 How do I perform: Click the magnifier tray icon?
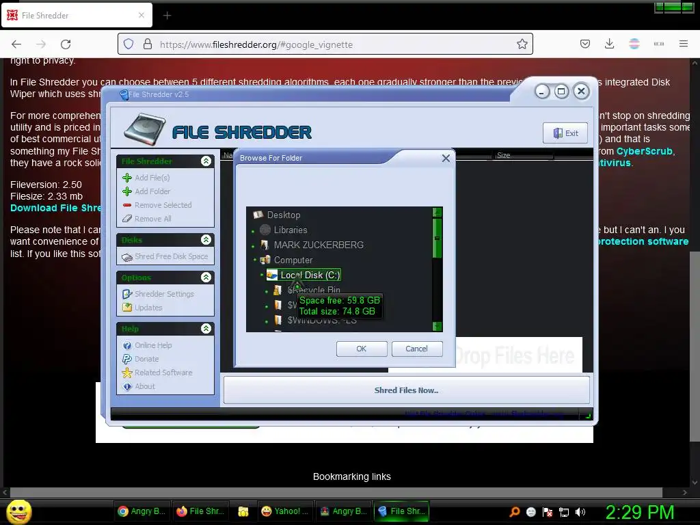(x=515, y=512)
